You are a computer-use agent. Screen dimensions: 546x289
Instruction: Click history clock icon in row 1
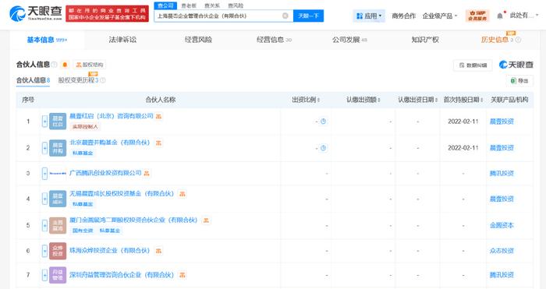[323, 122]
